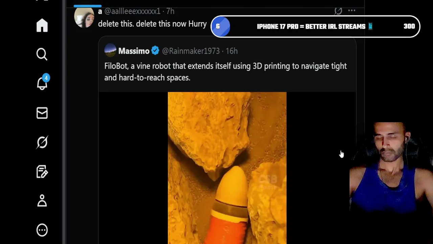433x244 pixels.
Task: Open the Lists/notes icon in sidebar
Action: pos(42,172)
